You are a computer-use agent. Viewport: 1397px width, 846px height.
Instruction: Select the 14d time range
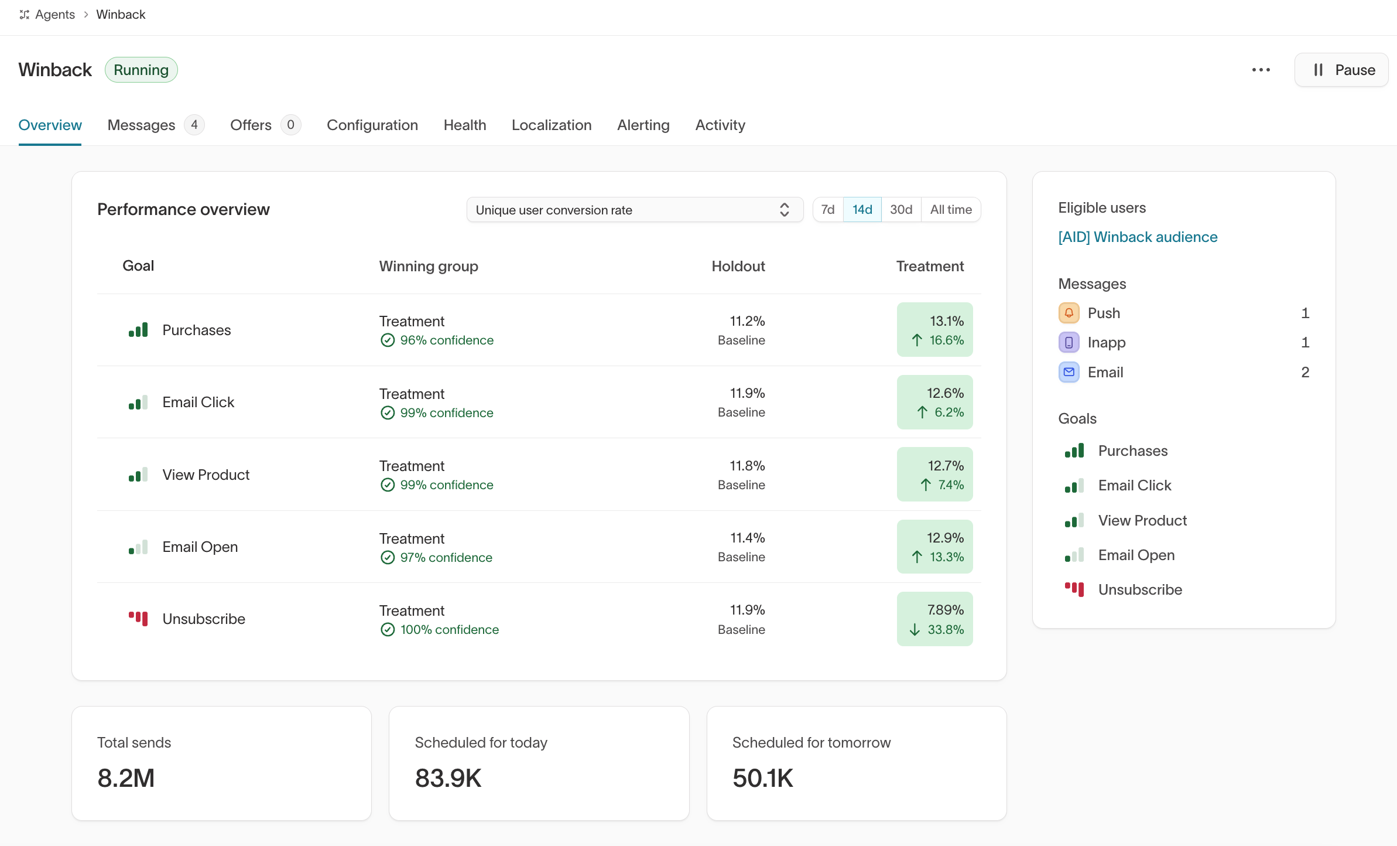point(862,210)
